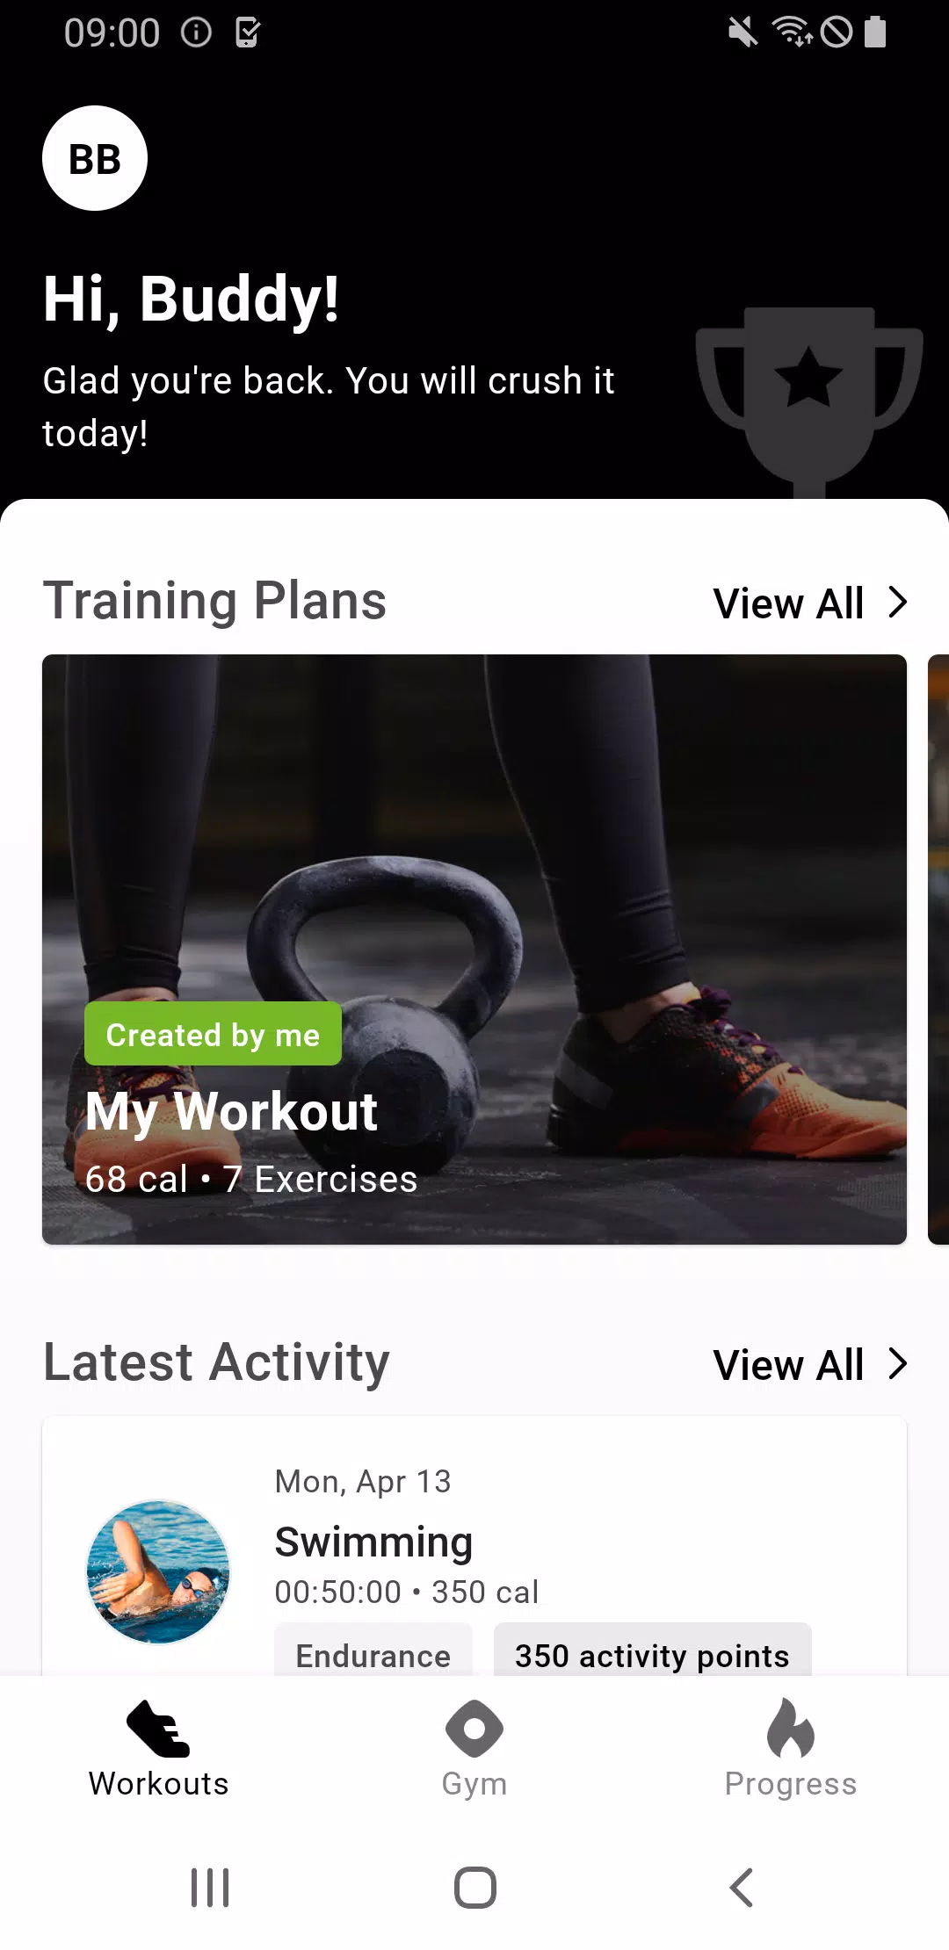Expand Training Plans via chevron arrow

[897, 603]
